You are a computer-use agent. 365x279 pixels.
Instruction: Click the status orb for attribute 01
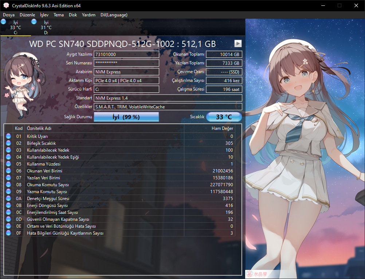pos(8,136)
